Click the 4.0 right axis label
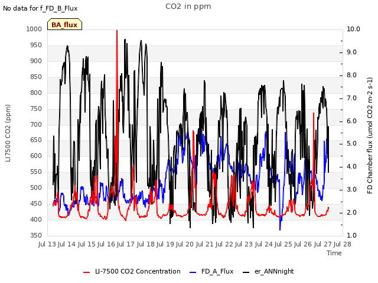 click(x=352, y=166)
